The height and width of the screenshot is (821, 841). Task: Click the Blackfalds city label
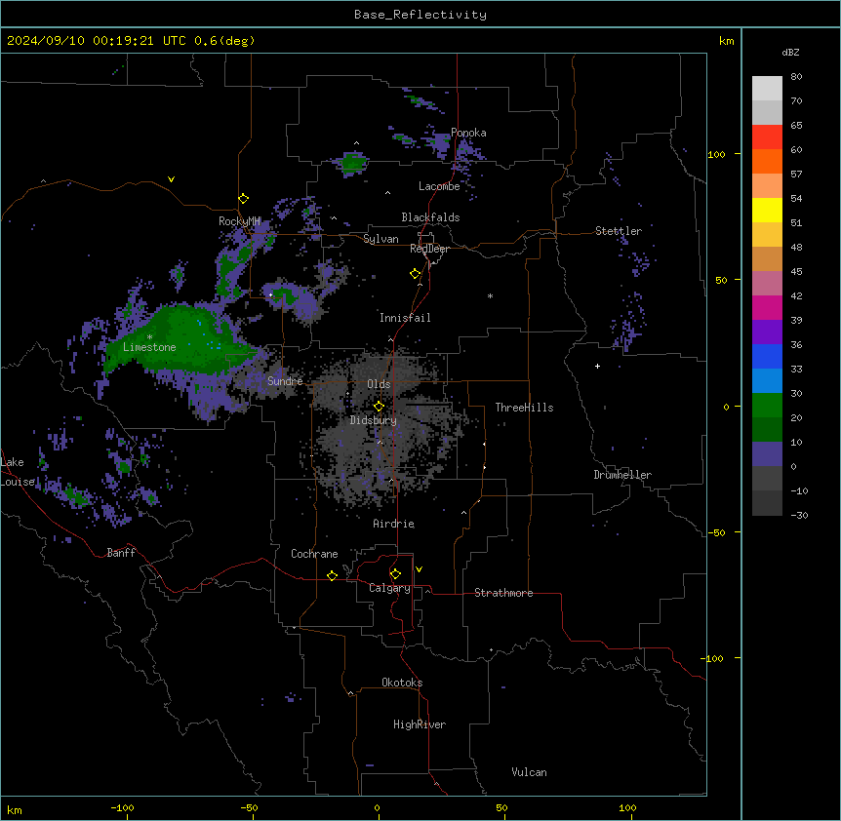(x=430, y=217)
